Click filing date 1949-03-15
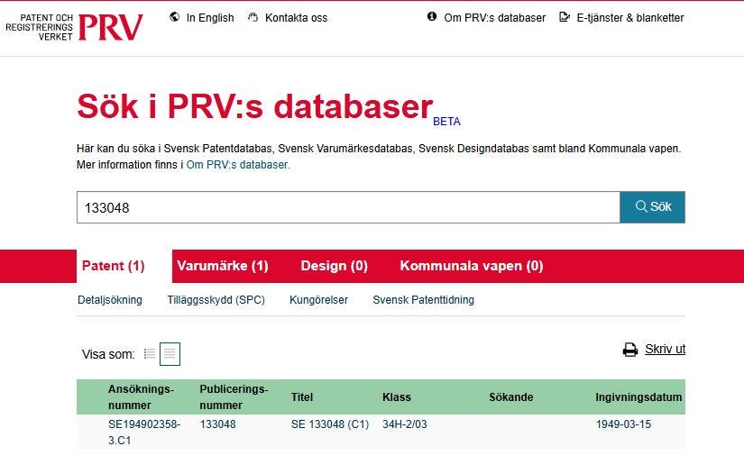Screen dimensions: 744x474 click(x=623, y=424)
